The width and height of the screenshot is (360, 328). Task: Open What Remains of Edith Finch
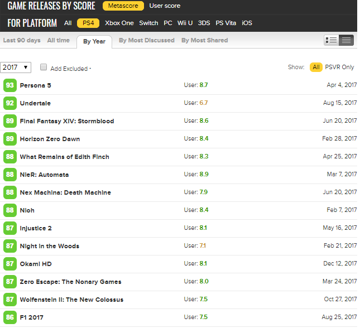click(x=65, y=157)
